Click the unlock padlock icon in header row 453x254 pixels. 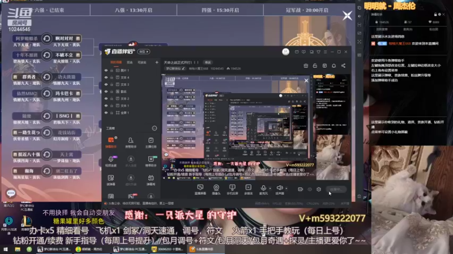point(315,65)
